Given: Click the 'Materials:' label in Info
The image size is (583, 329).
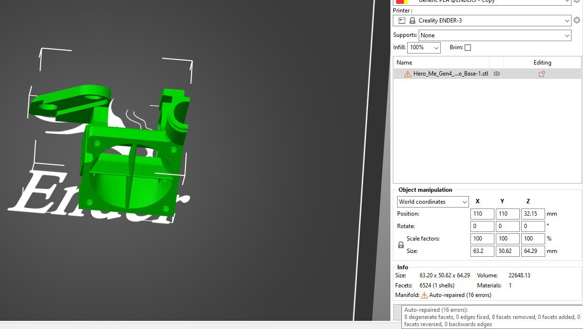Looking at the screenshot, I should [489, 285].
